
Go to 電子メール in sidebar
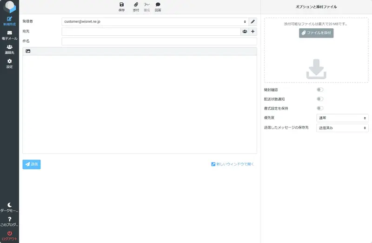click(x=9, y=35)
